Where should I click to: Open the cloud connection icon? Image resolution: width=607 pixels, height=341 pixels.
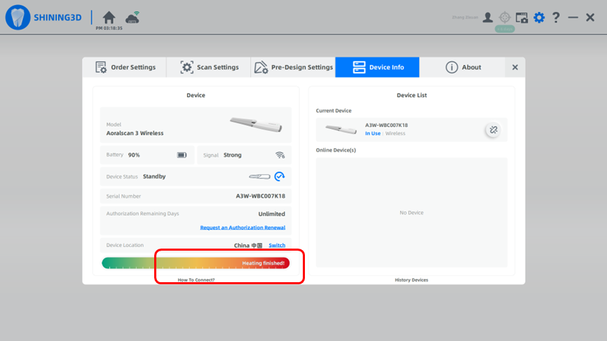[132, 18]
